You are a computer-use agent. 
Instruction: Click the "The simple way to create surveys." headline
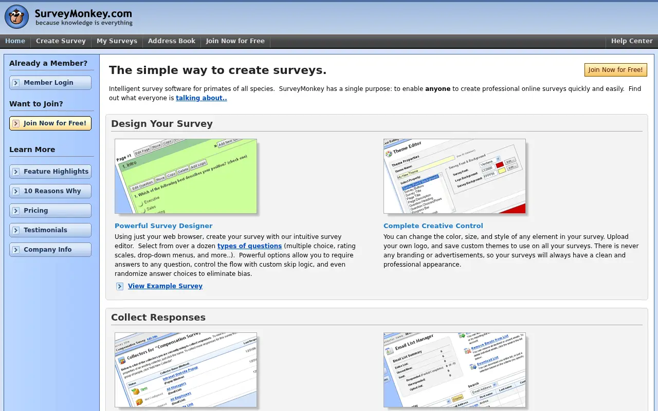coord(217,70)
